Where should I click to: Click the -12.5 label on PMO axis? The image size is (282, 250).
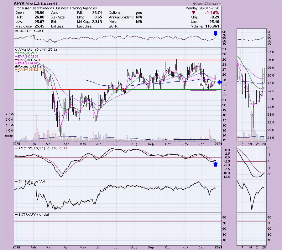pyautogui.click(x=227, y=177)
